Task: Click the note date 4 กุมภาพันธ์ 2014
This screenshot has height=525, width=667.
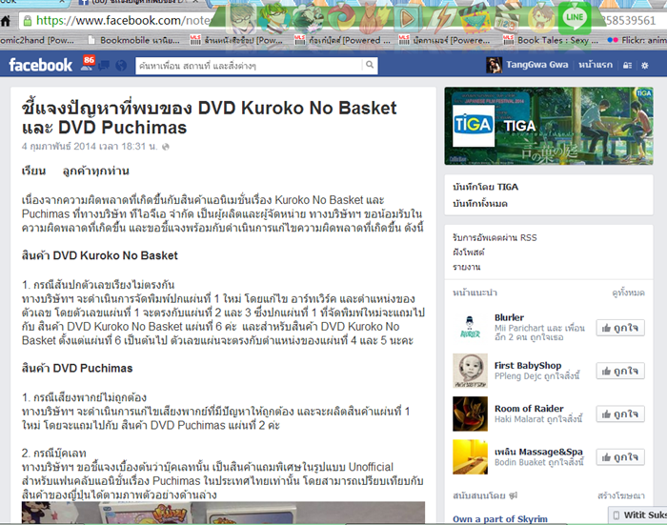Action: 90,147
